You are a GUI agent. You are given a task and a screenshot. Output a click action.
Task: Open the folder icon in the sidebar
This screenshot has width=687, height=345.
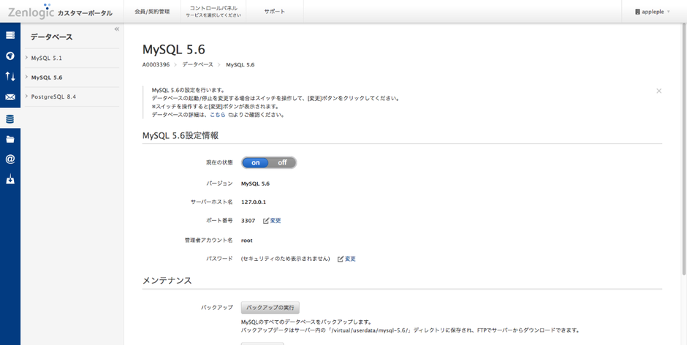pos(10,139)
